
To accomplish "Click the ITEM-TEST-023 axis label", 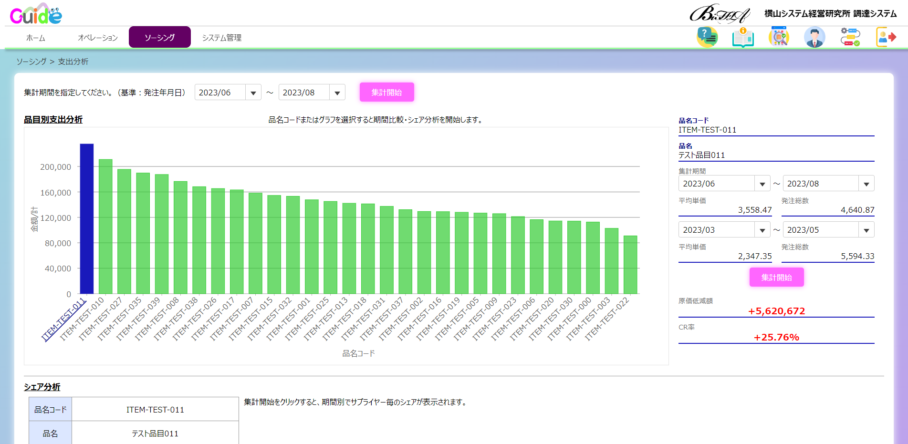I will [494, 319].
